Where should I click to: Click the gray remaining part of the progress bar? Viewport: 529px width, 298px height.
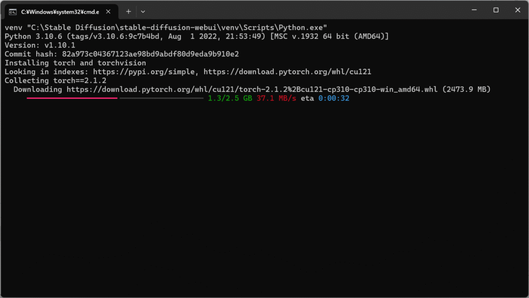pyautogui.click(x=162, y=98)
